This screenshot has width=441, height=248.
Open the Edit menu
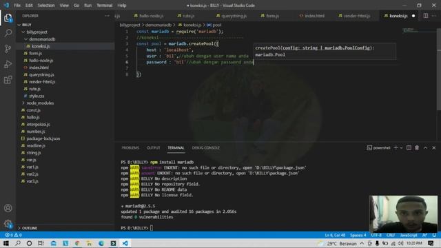click(29, 6)
